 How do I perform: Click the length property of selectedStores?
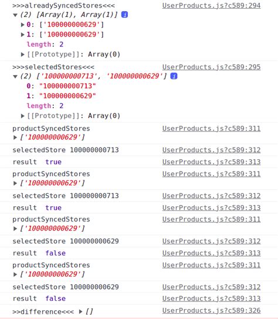click(39, 106)
